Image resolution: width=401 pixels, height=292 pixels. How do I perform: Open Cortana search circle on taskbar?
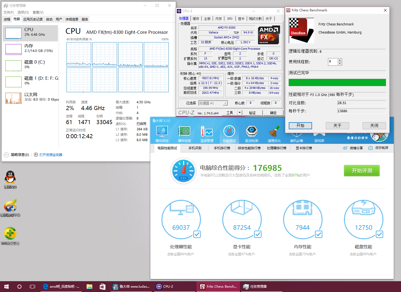click(x=19, y=287)
